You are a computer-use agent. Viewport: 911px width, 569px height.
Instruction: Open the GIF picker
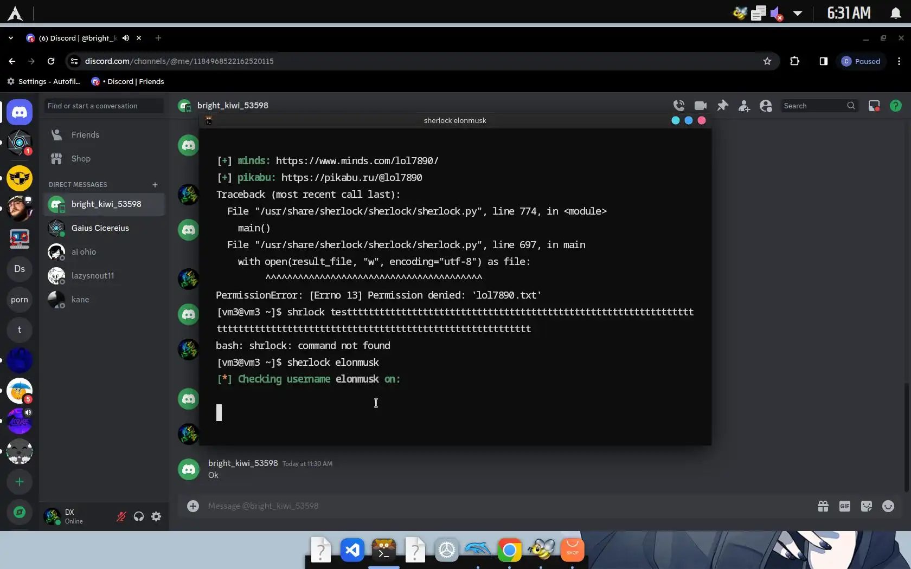pos(845,506)
